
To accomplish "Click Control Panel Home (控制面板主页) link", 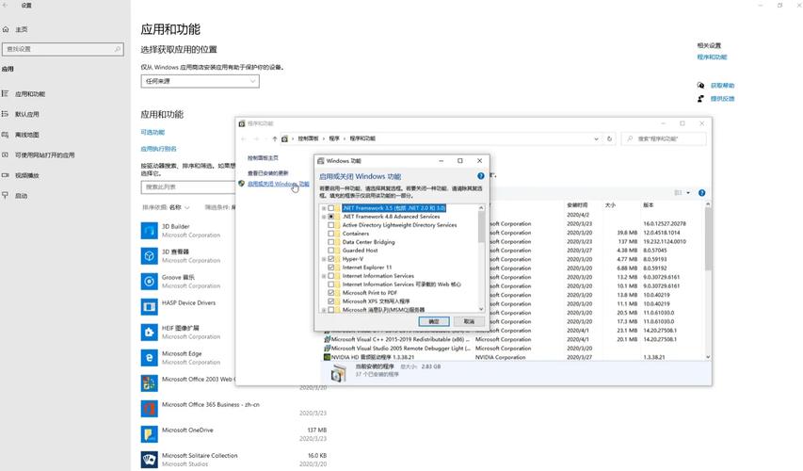I will 264,158.
